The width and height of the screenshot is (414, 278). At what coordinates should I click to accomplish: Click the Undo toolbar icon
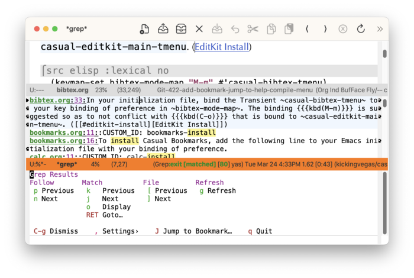pyautogui.click(x=235, y=29)
